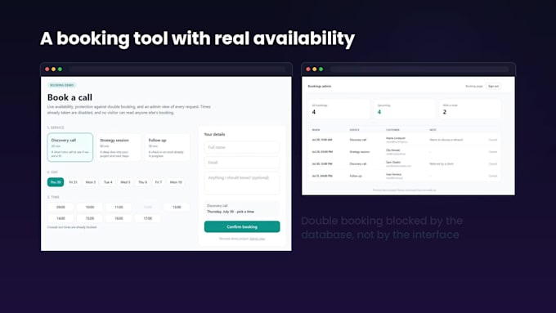
Task: Select the Discovery call service card
Action: pos(70,147)
